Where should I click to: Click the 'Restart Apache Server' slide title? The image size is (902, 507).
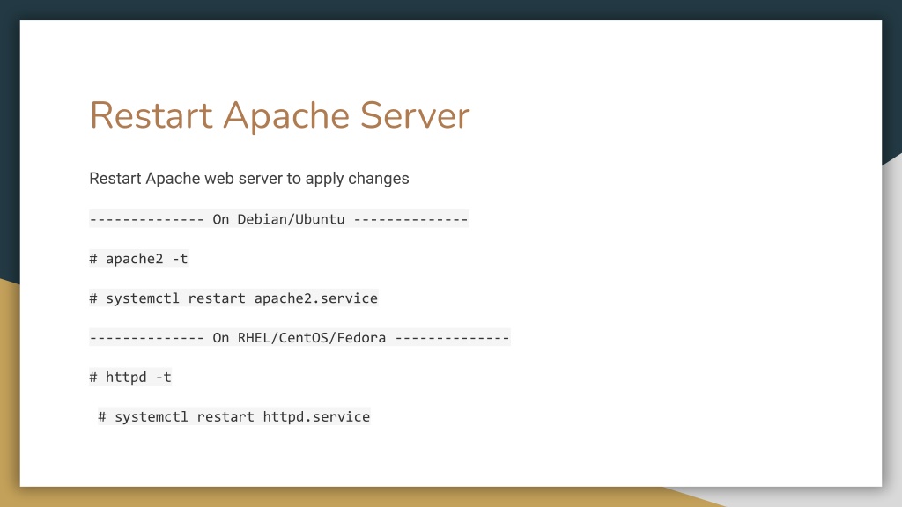[279, 115]
